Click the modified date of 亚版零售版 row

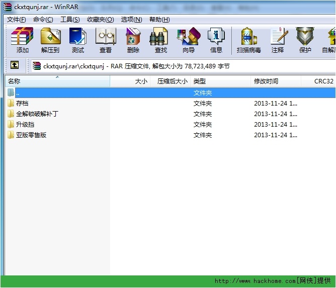point(276,135)
